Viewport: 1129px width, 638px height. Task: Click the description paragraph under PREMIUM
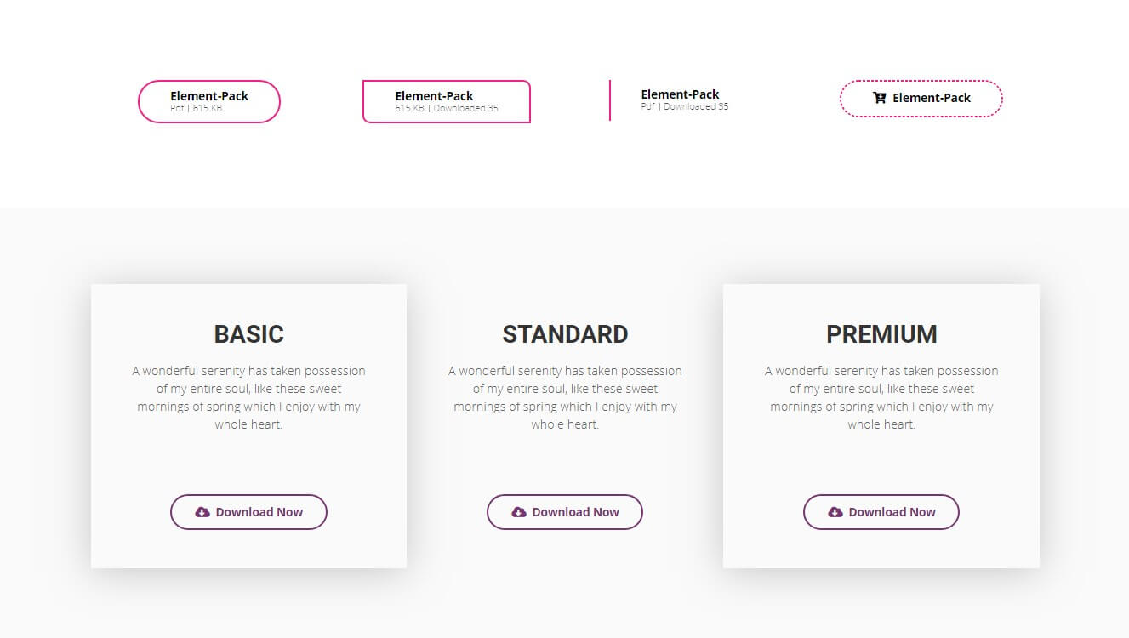click(881, 397)
